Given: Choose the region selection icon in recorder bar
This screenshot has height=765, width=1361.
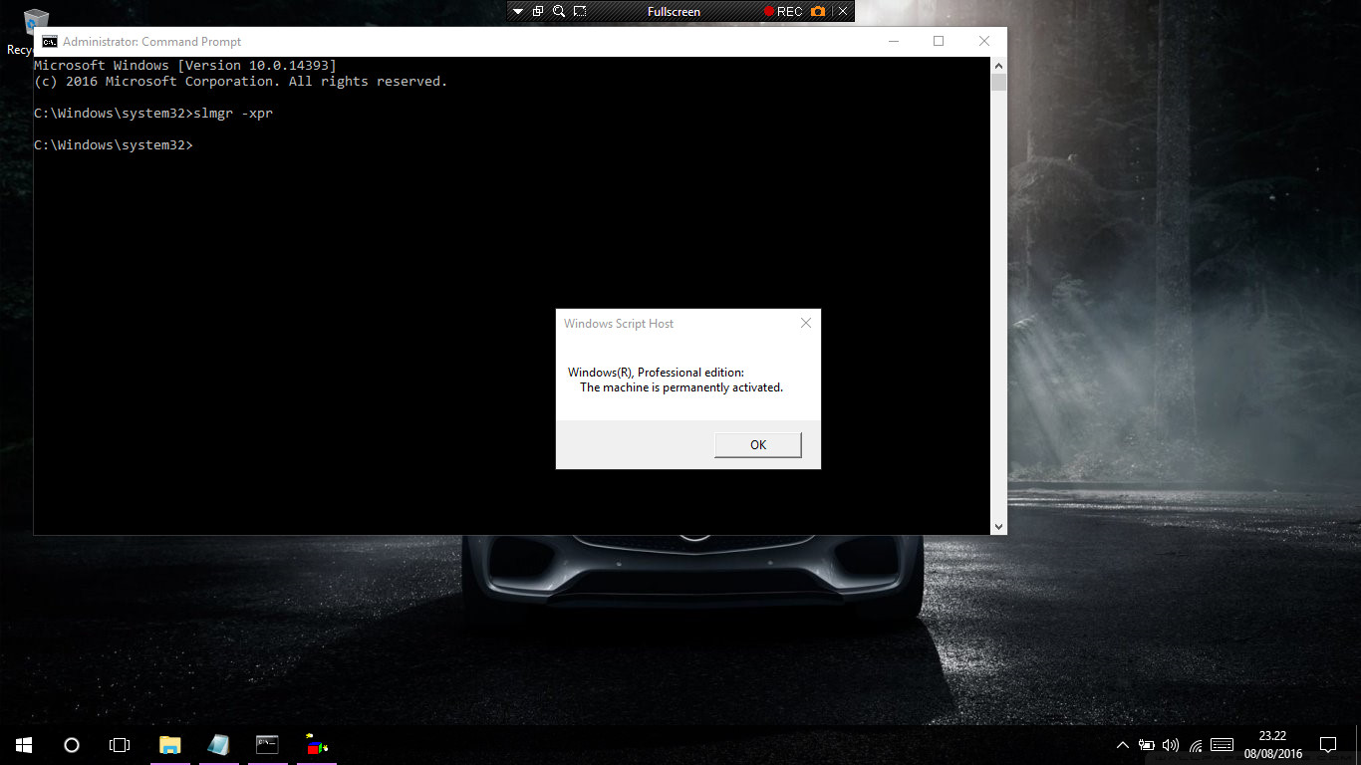Looking at the screenshot, I should pos(580,12).
